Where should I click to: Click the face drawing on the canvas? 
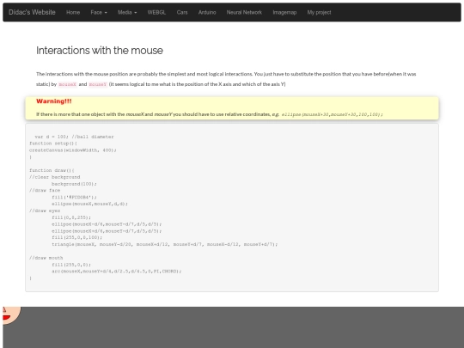click(11, 314)
